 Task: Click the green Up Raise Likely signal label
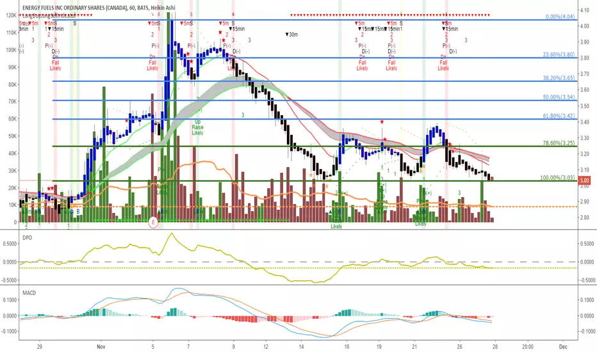click(x=197, y=127)
